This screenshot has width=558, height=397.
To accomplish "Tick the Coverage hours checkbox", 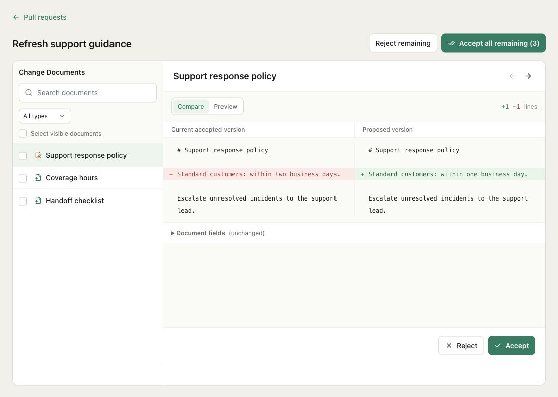I will point(23,178).
